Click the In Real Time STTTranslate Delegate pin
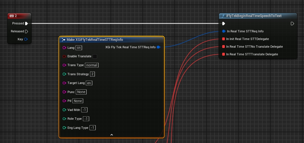The height and width of the screenshot is (143, 304). [x=223, y=54]
